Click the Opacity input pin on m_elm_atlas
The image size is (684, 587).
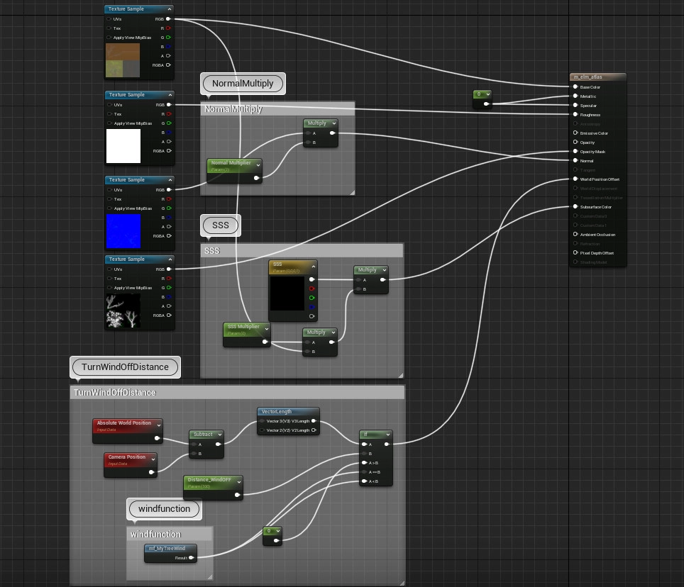(x=575, y=142)
